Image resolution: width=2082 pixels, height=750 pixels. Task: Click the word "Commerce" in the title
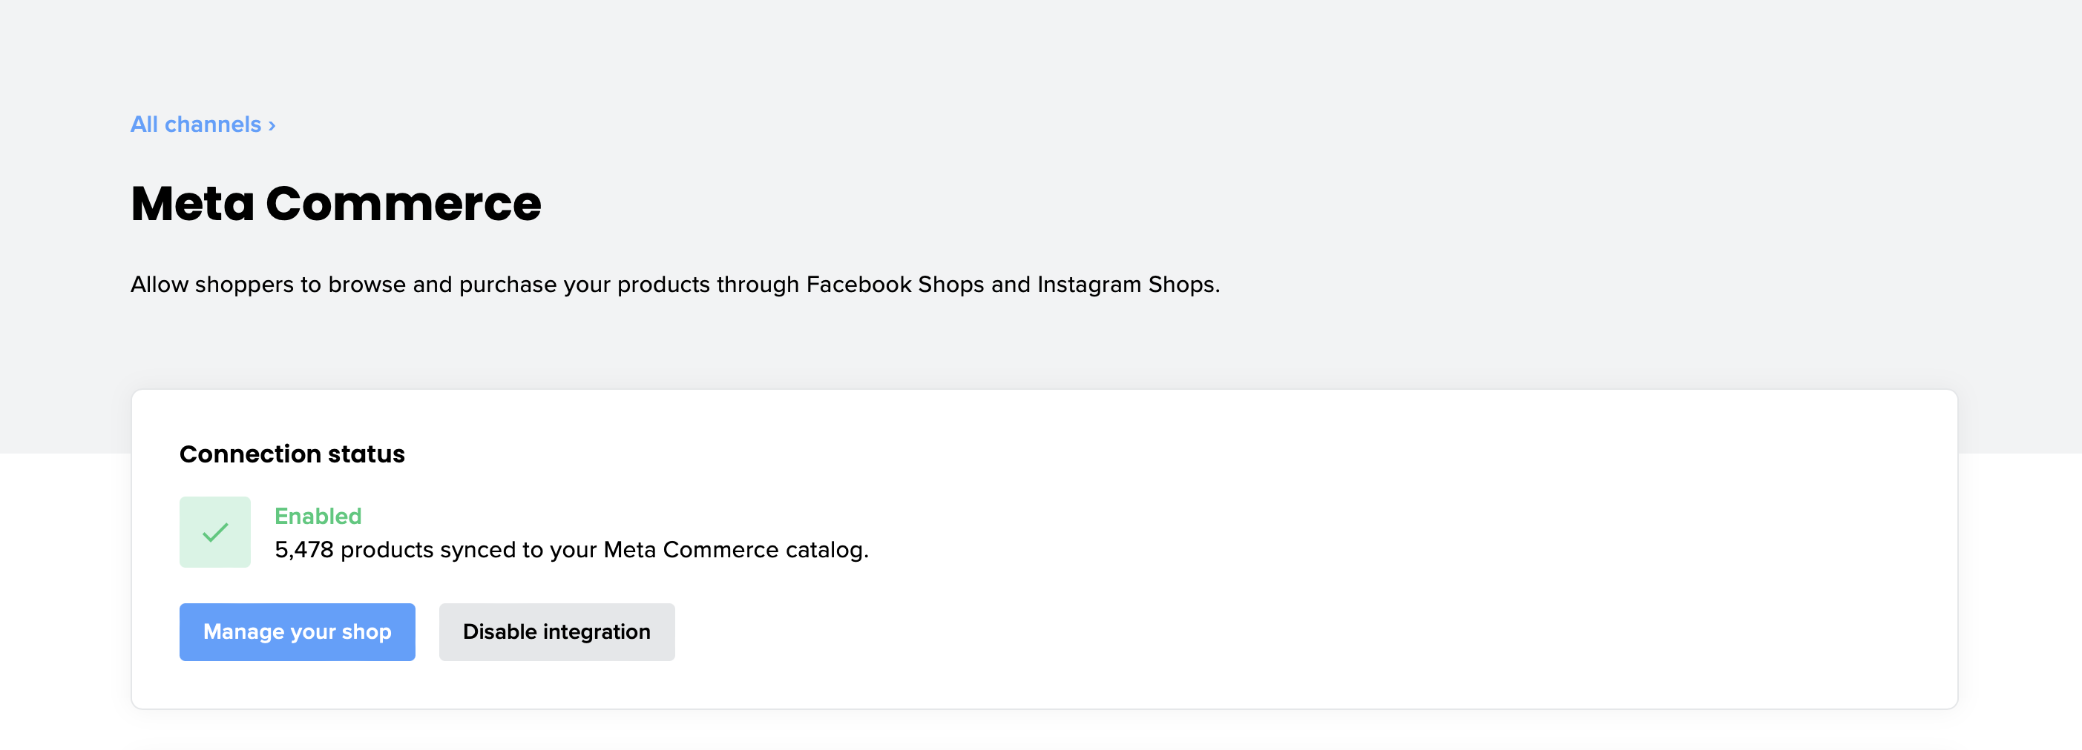click(x=404, y=204)
